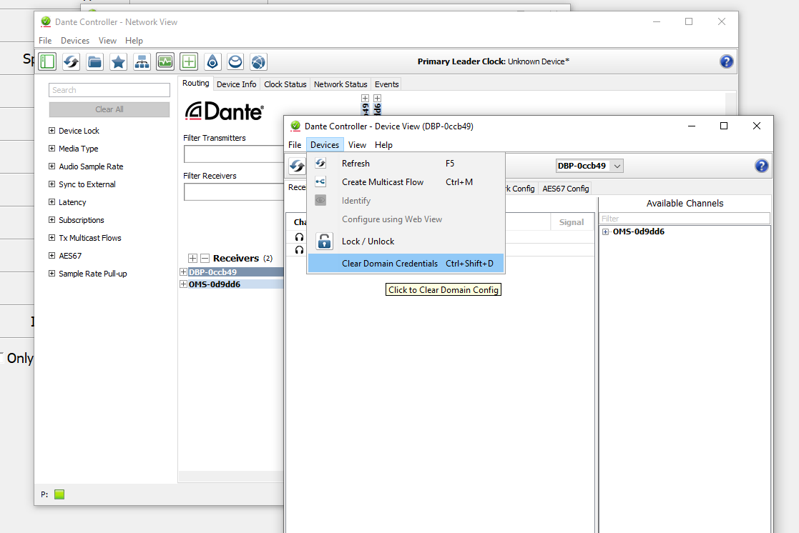Switch to the Clock Status tab
The height and width of the screenshot is (533, 799).
coord(285,84)
